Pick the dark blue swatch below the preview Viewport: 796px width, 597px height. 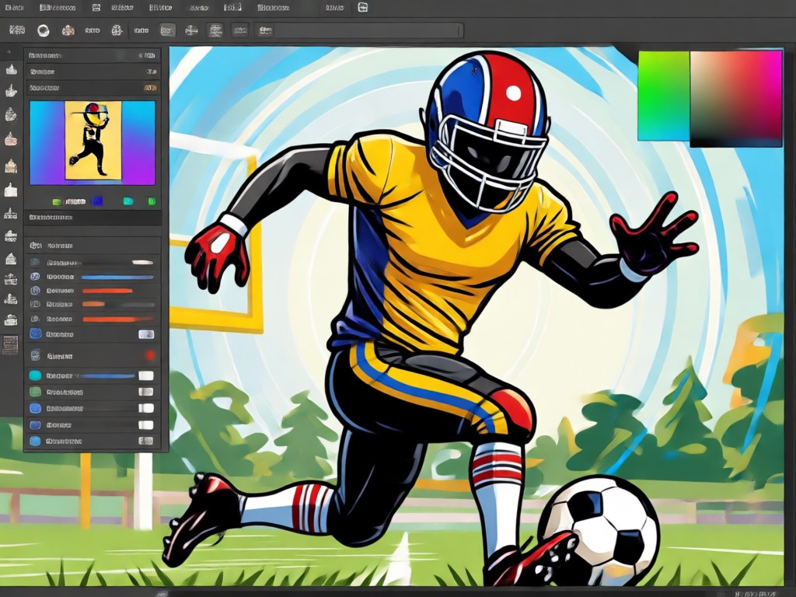[97, 201]
